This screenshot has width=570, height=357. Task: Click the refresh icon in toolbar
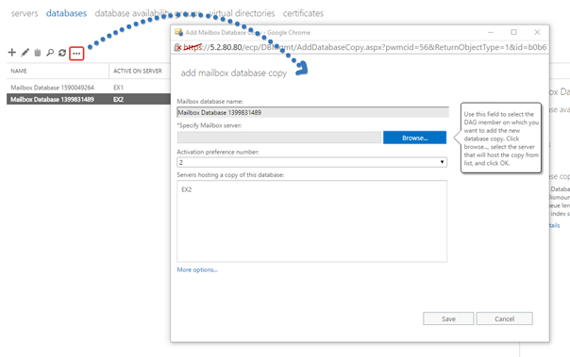click(x=62, y=53)
